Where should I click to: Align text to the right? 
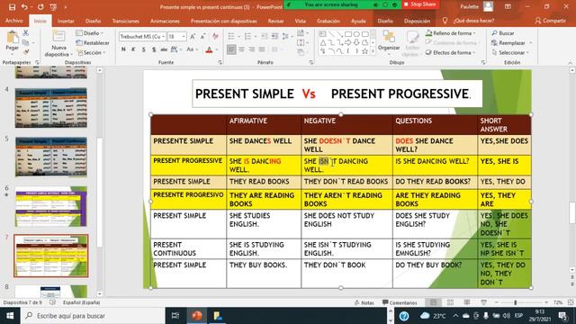(252, 49)
